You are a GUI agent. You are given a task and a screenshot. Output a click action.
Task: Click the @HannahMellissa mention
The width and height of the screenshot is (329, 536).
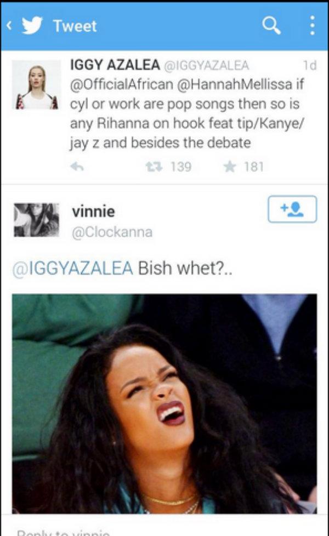coord(235,84)
